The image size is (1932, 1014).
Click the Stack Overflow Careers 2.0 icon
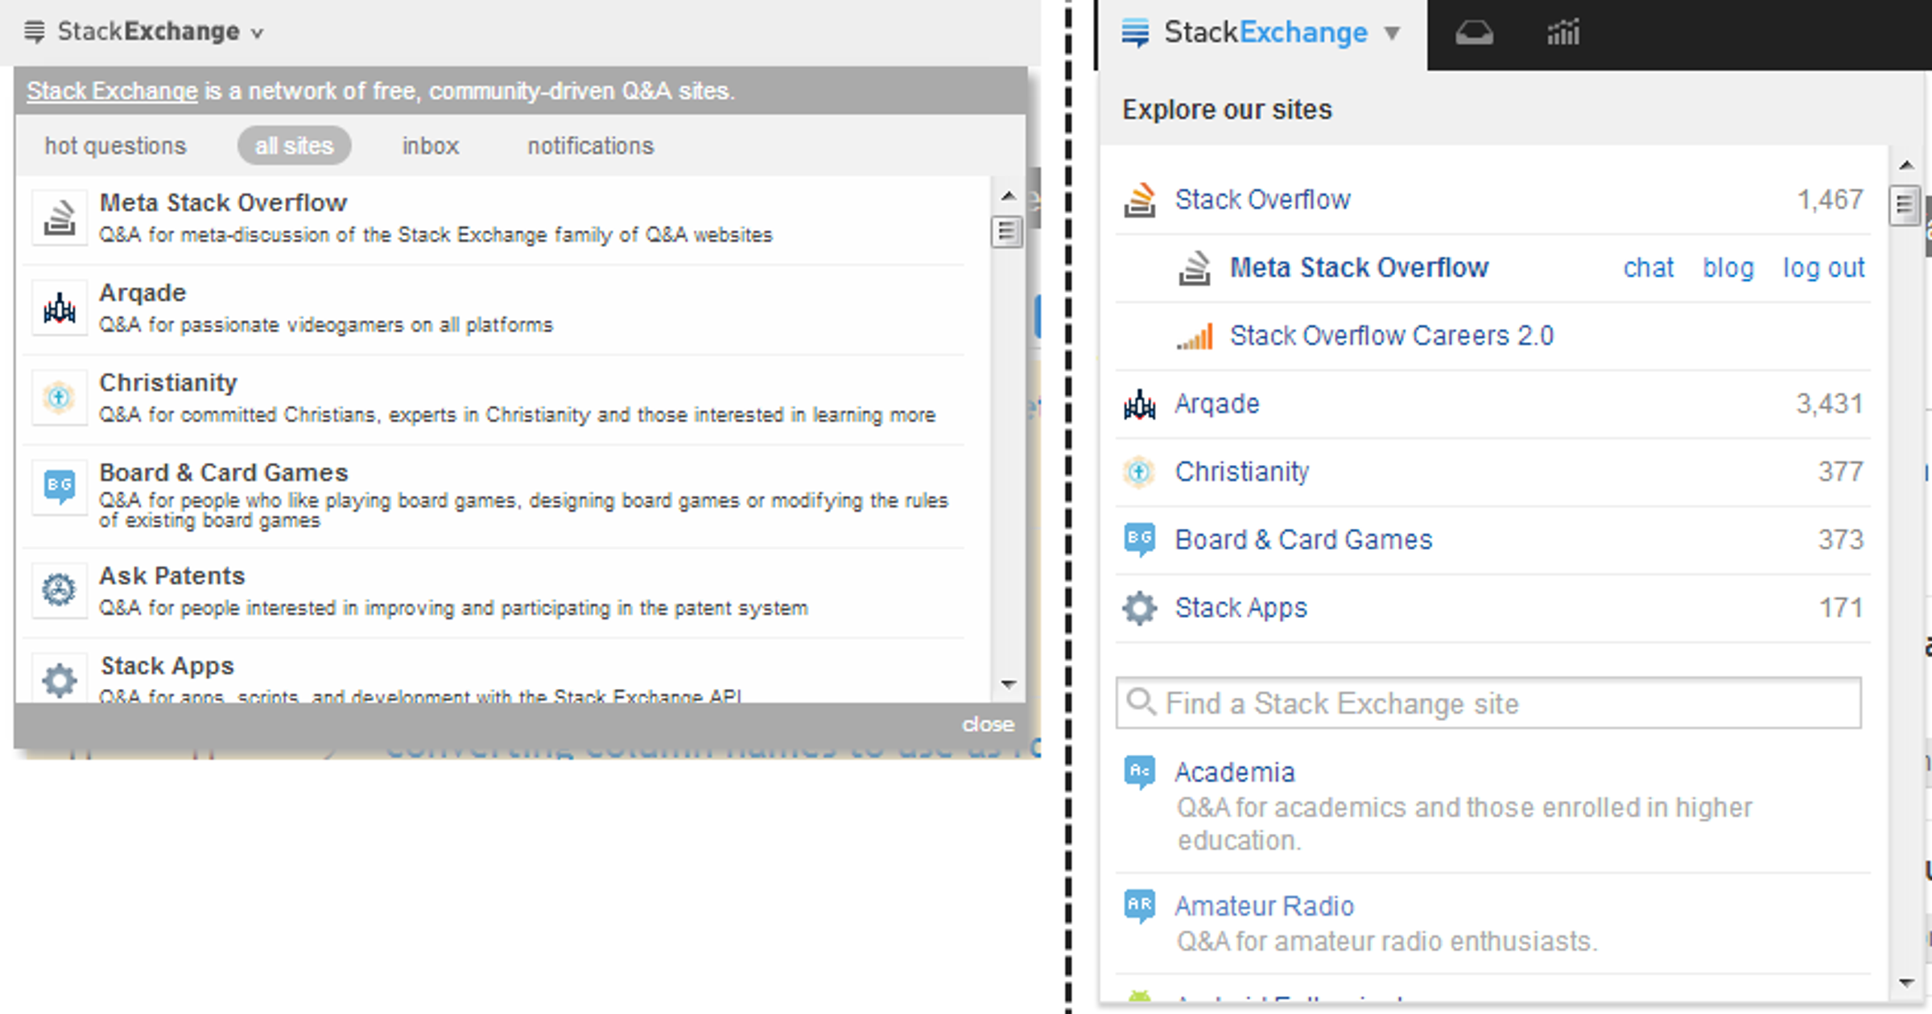click(1195, 336)
